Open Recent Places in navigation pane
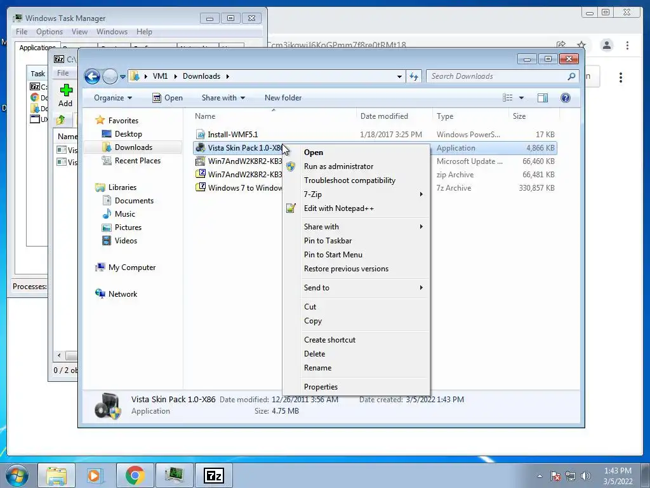Screen dimensions: 650x488 pos(131,161)
